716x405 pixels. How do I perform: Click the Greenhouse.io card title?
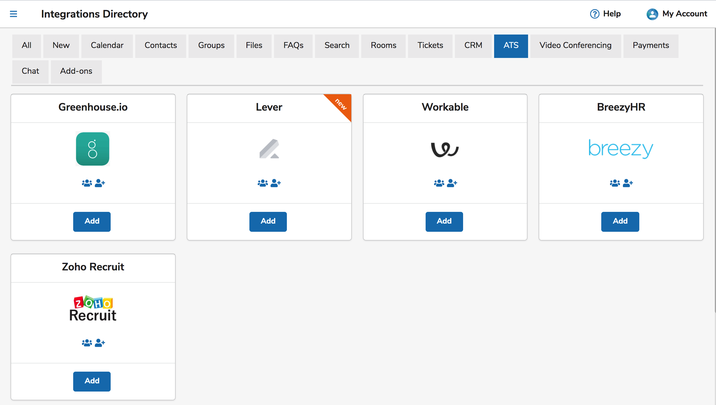(93, 107)
